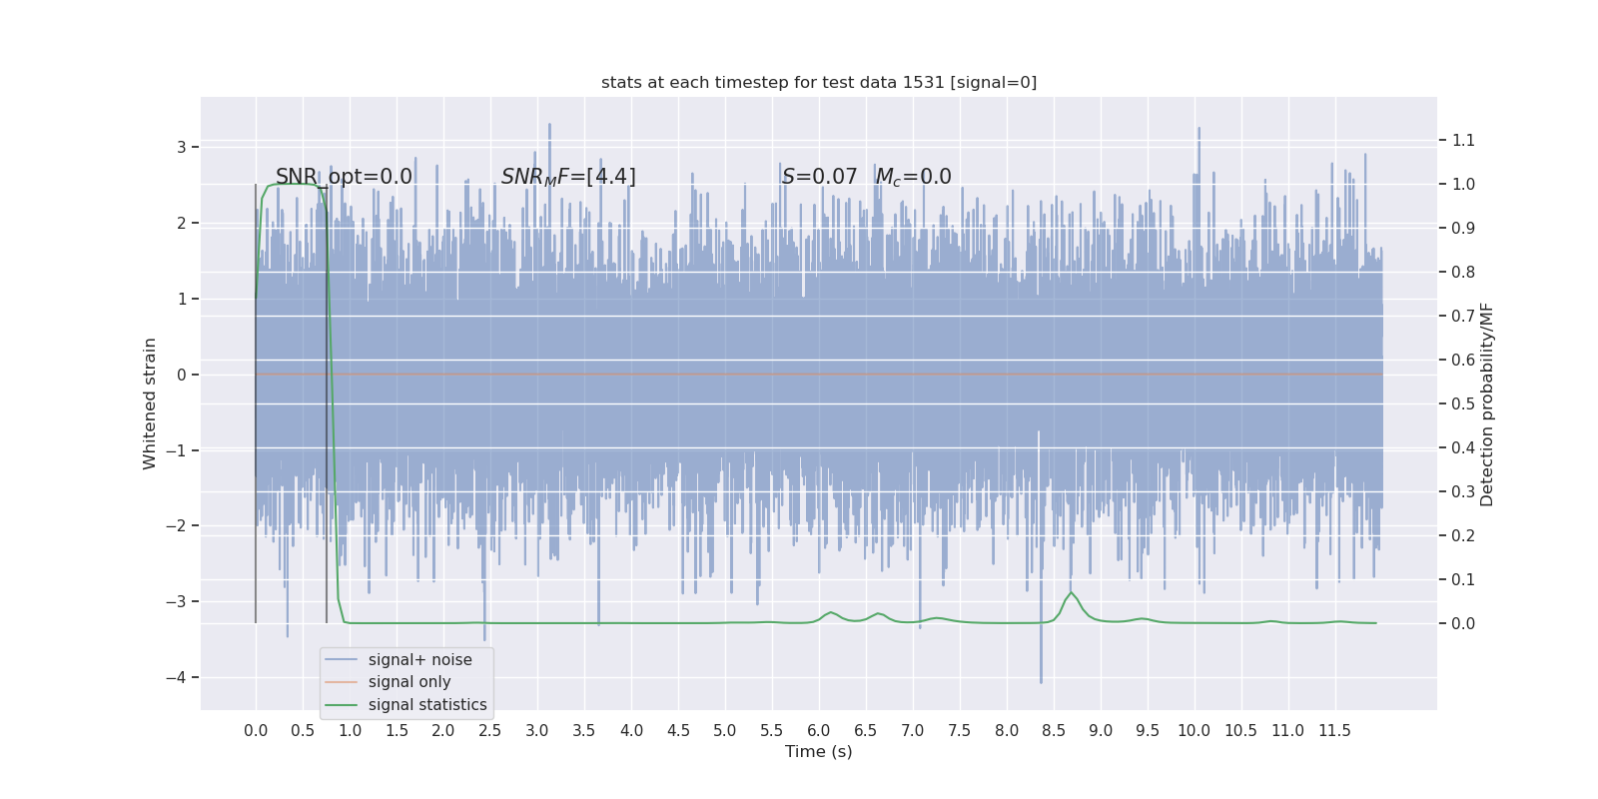
Task: Click the 'signal statistics' legend entry
Action: tap(427, 705)
